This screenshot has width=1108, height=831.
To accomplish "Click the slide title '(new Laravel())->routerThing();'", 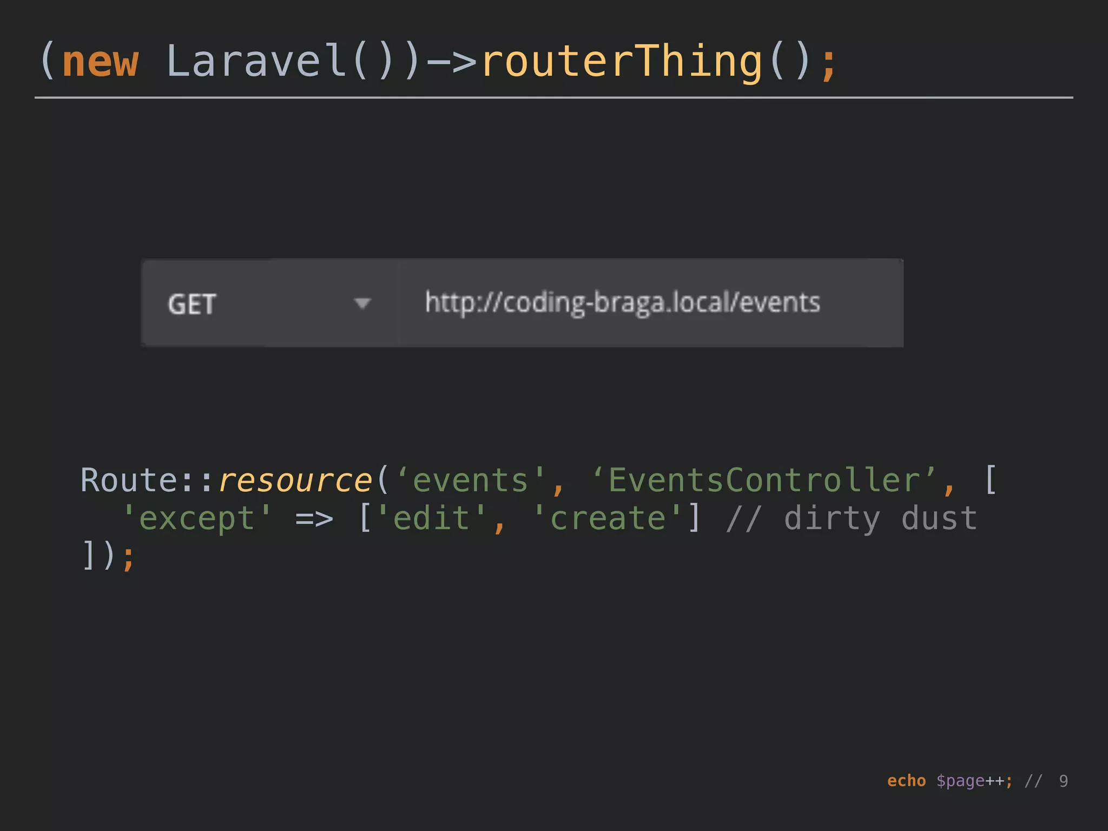I will [x=438, y=62].
